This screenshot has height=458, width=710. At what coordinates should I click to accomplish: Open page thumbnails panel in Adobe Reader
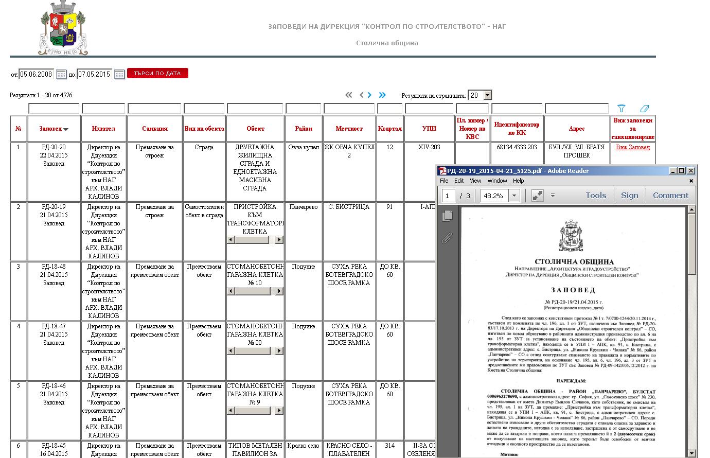pyautogui.click(x=447, y=216)
